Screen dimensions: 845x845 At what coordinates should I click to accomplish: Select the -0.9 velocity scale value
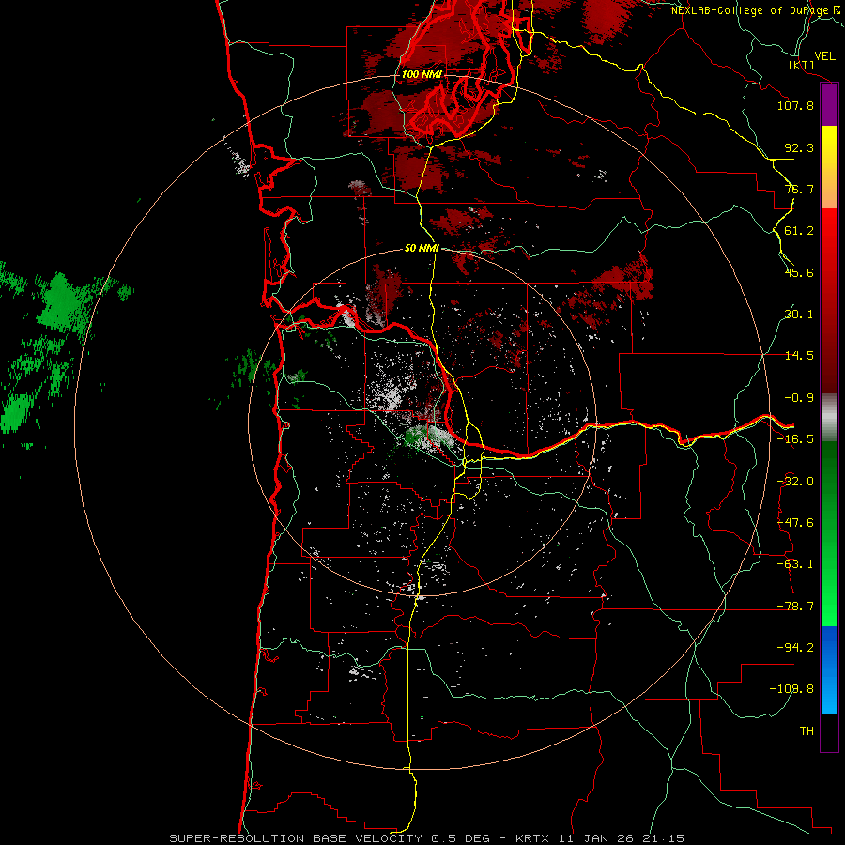tap(799, 398)
